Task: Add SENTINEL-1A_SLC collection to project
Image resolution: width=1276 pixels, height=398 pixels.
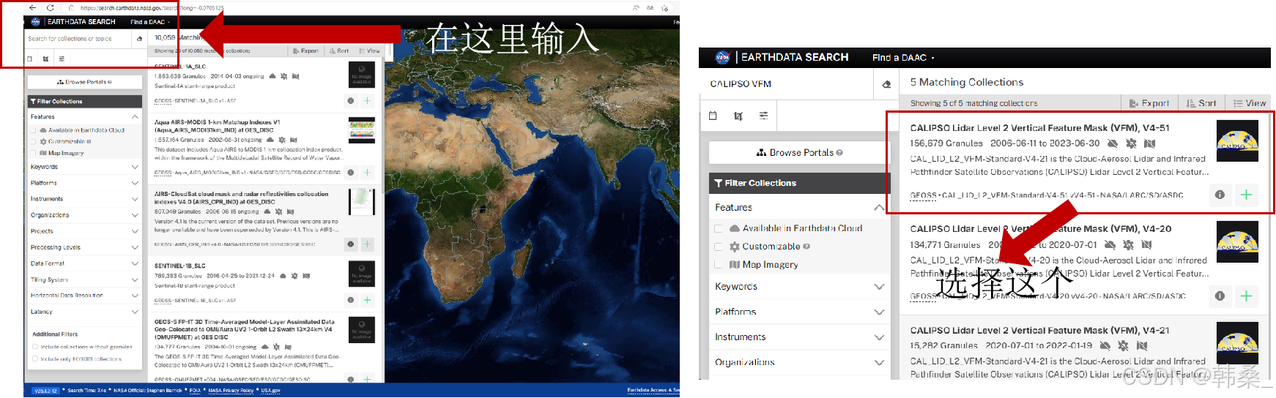Action: coord(367,100)
